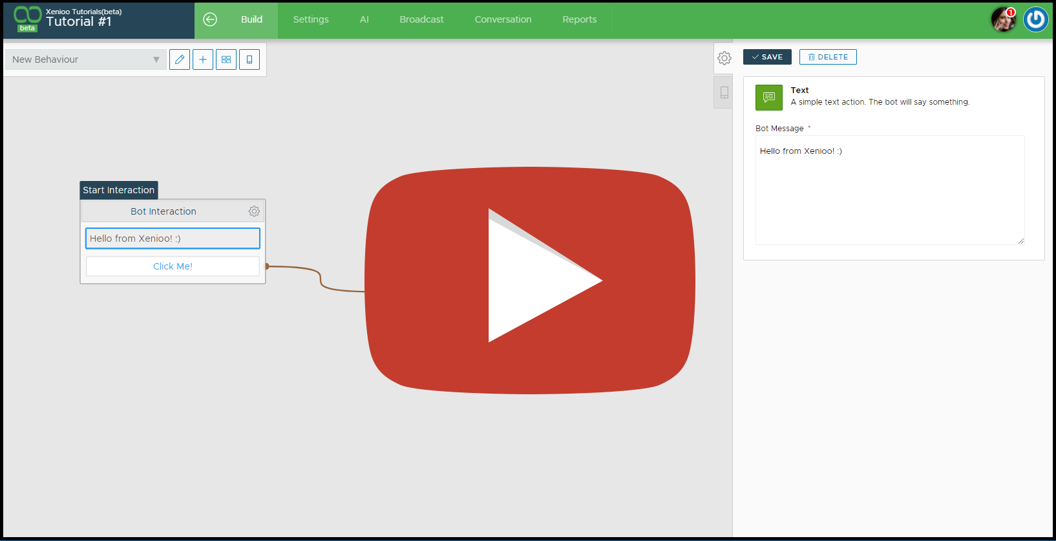1056x541 pixels.
Task: Click the 'Click Me!' button in the node
Action: pyautogui.click(x=173, y=266)
